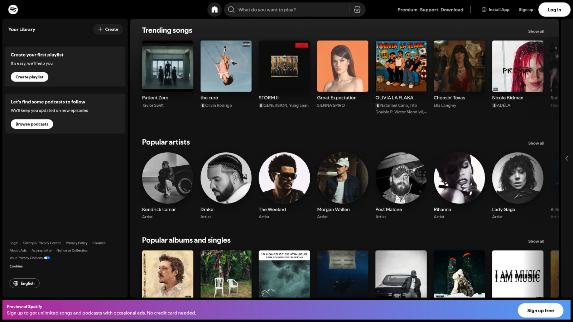
Task: Click Popular albums and singles heading
Action: tap(186, 240)
